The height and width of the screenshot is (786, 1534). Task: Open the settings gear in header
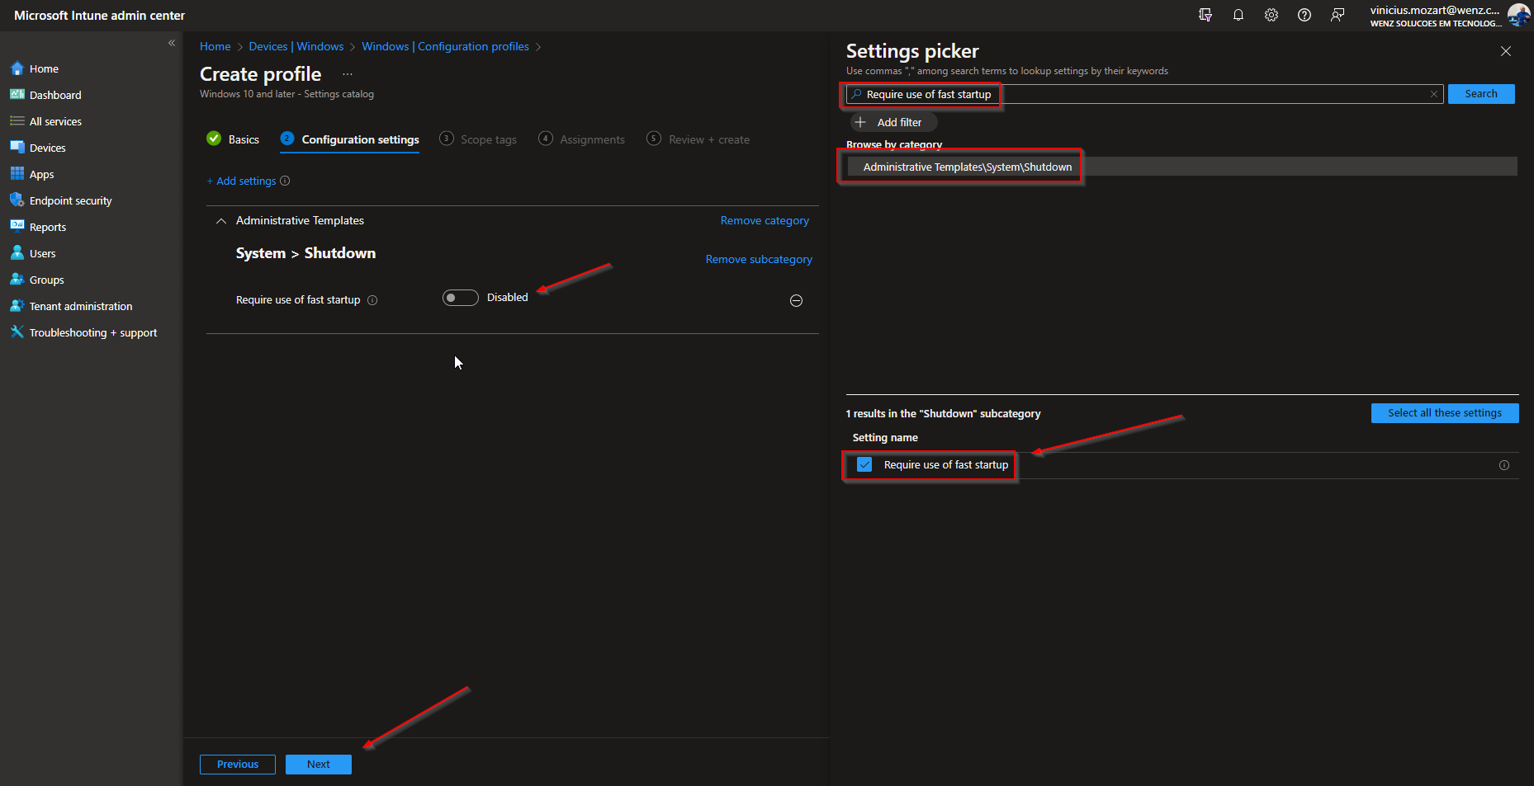pos(1271,15)
